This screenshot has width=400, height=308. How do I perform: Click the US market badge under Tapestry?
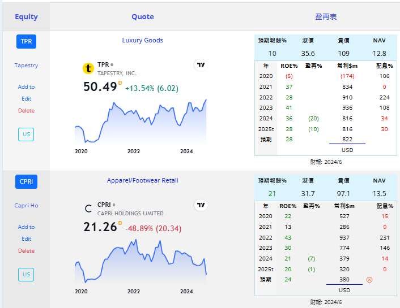coord(26,135)
